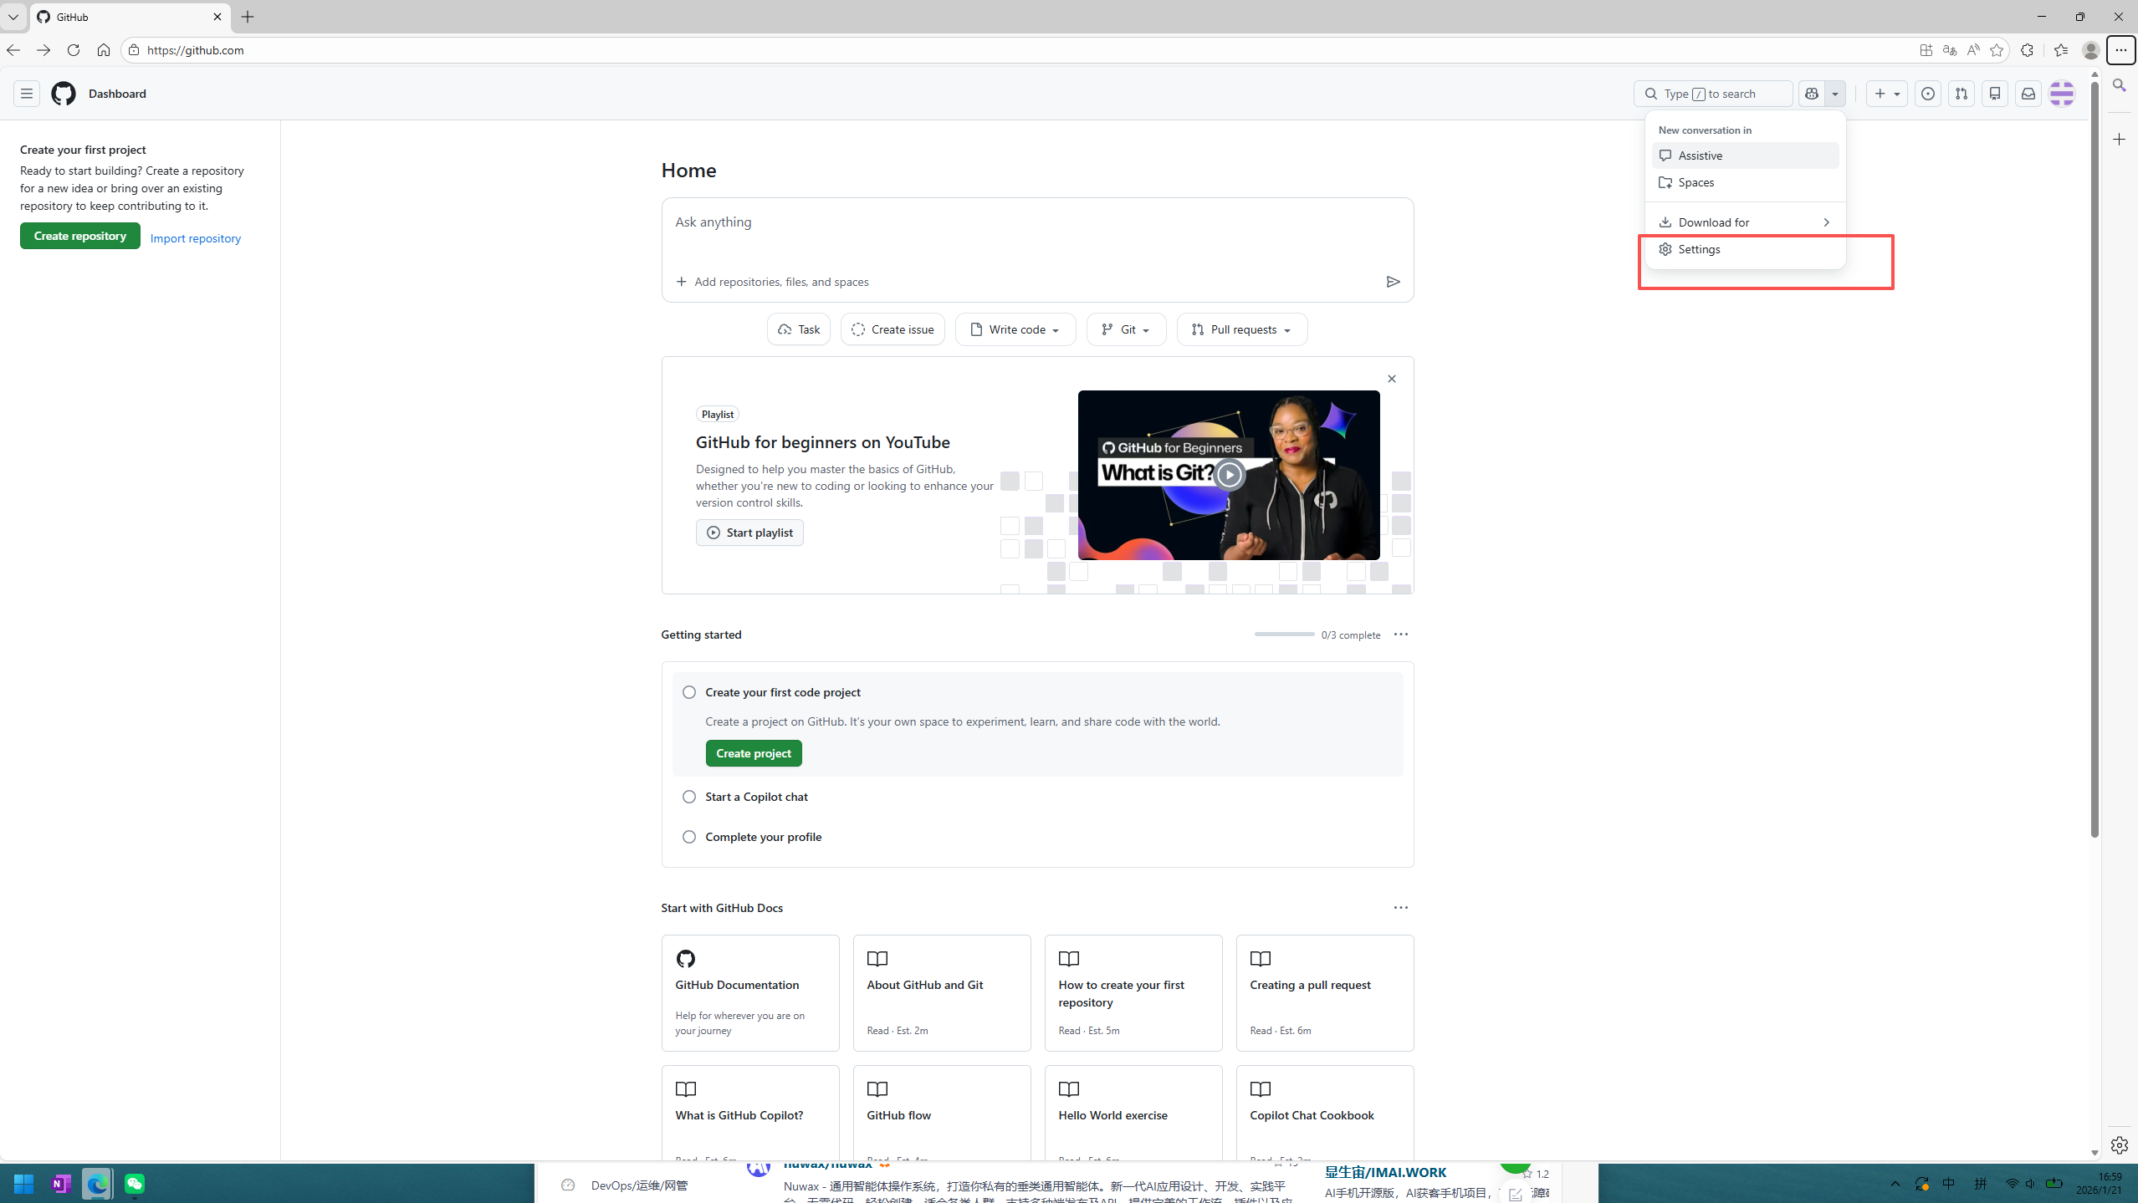The height and width of the screenshot is (1203, 2138).
Task: Select the Complete your profile circle
Action: (x=689, y=837)
